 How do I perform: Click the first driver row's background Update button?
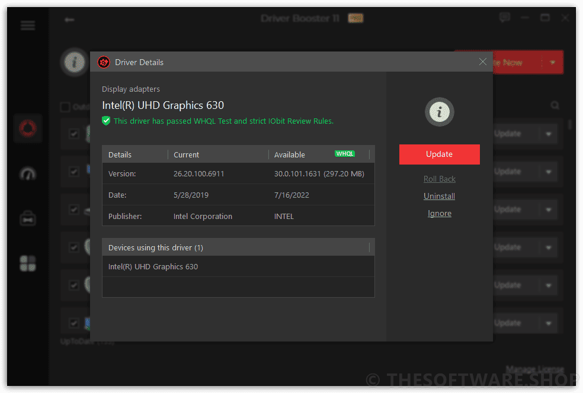[x=516, y=134]
